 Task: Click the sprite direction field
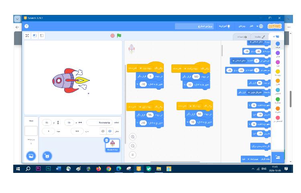tap(49, 131)
